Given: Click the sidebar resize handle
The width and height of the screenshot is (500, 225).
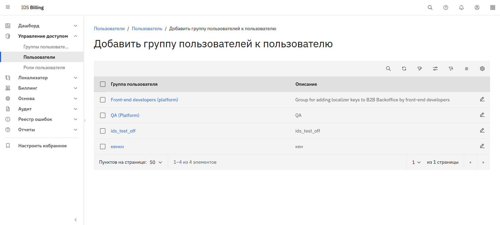Looking at the screenshot, I should (85, 121).
